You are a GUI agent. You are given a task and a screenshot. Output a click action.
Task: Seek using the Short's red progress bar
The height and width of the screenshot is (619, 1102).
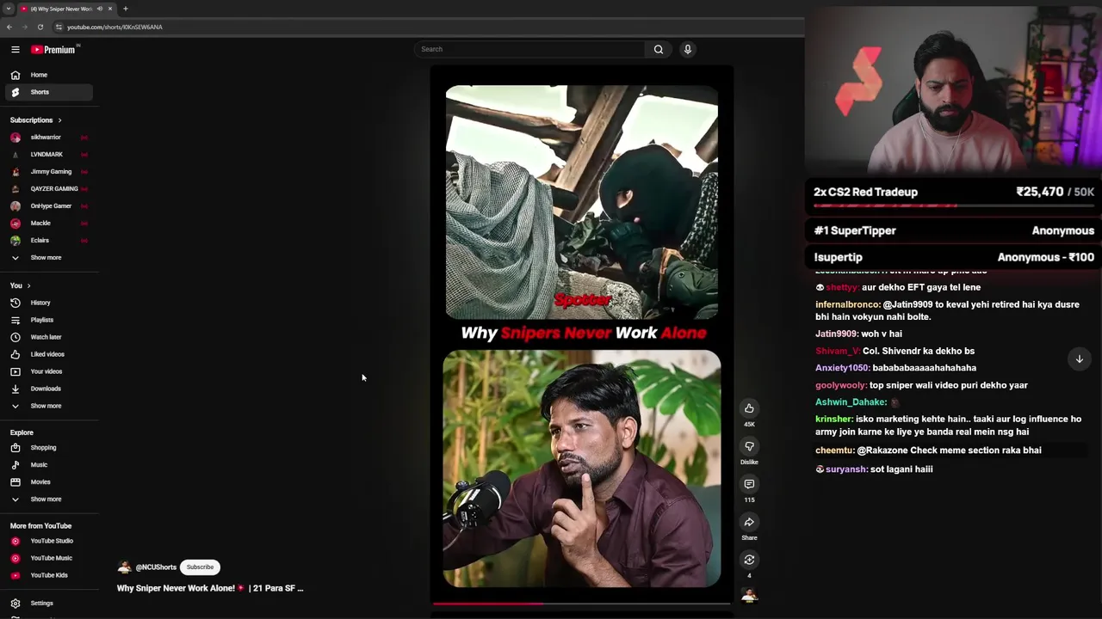click(581, 604)
